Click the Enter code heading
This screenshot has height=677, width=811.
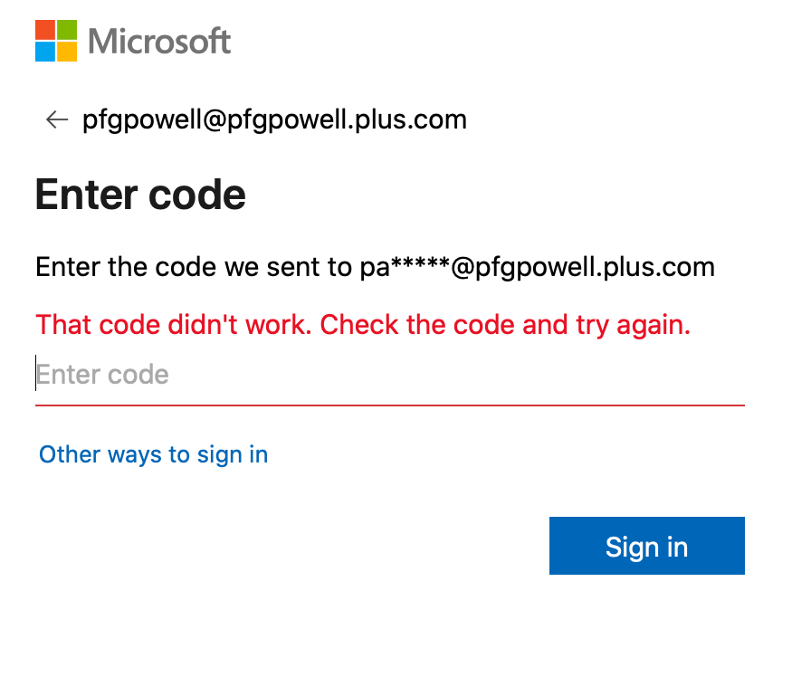pos(140,195)
